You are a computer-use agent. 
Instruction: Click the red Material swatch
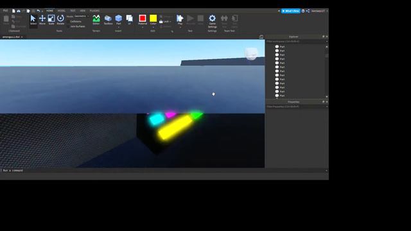pos(143,18)
